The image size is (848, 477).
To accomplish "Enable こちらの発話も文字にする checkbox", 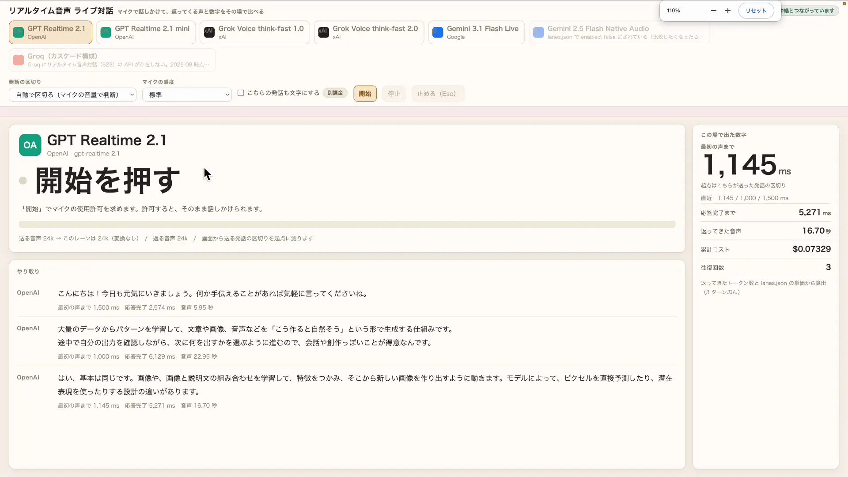I will (241, 93).
